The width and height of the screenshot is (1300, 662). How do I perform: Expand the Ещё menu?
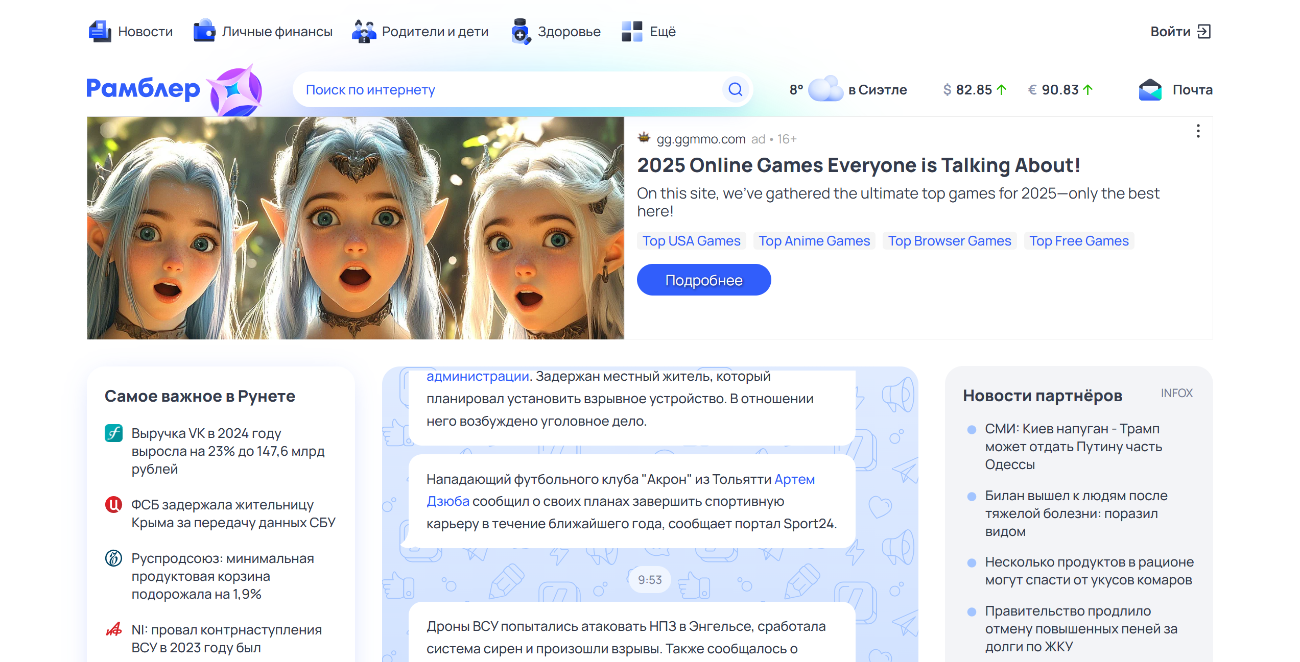pos(663,32)
